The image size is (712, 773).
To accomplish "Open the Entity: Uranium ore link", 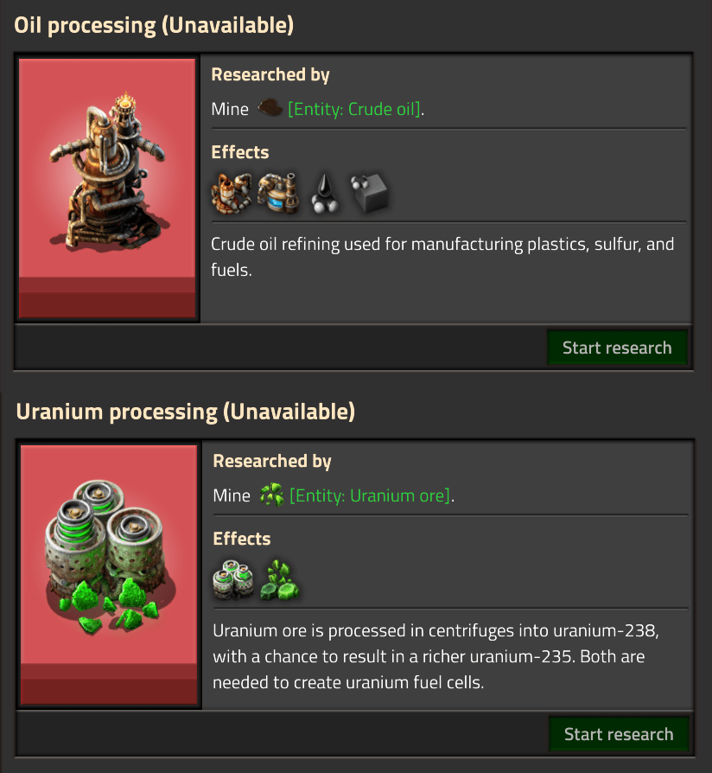I will [370, 496].
